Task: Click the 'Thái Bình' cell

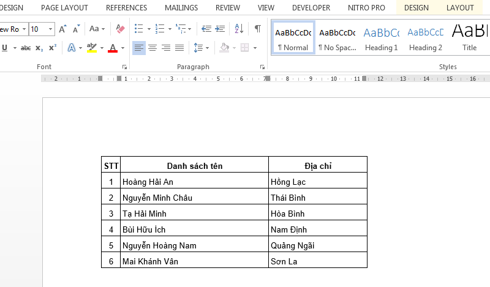Action: click(x=318, y=196)
